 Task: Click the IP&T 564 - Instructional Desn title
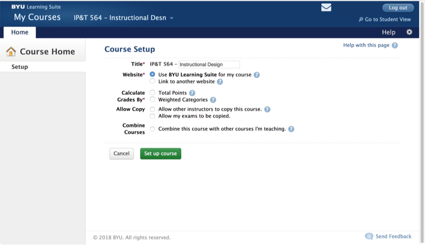click(120, 18)
